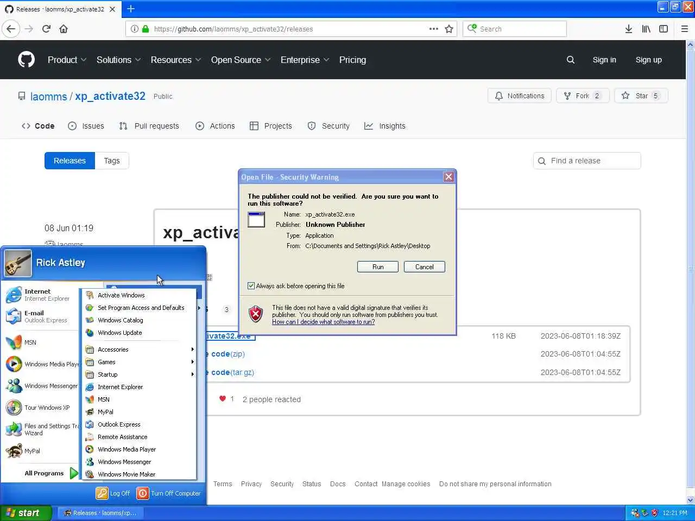
Task: Open the page actions three-dot menu
Action: click(433, 29)
